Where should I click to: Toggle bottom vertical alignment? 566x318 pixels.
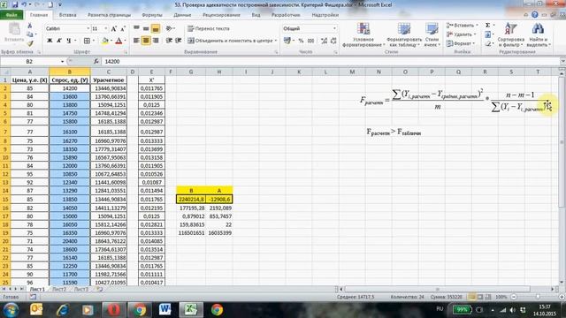click(x=156, y=28)
